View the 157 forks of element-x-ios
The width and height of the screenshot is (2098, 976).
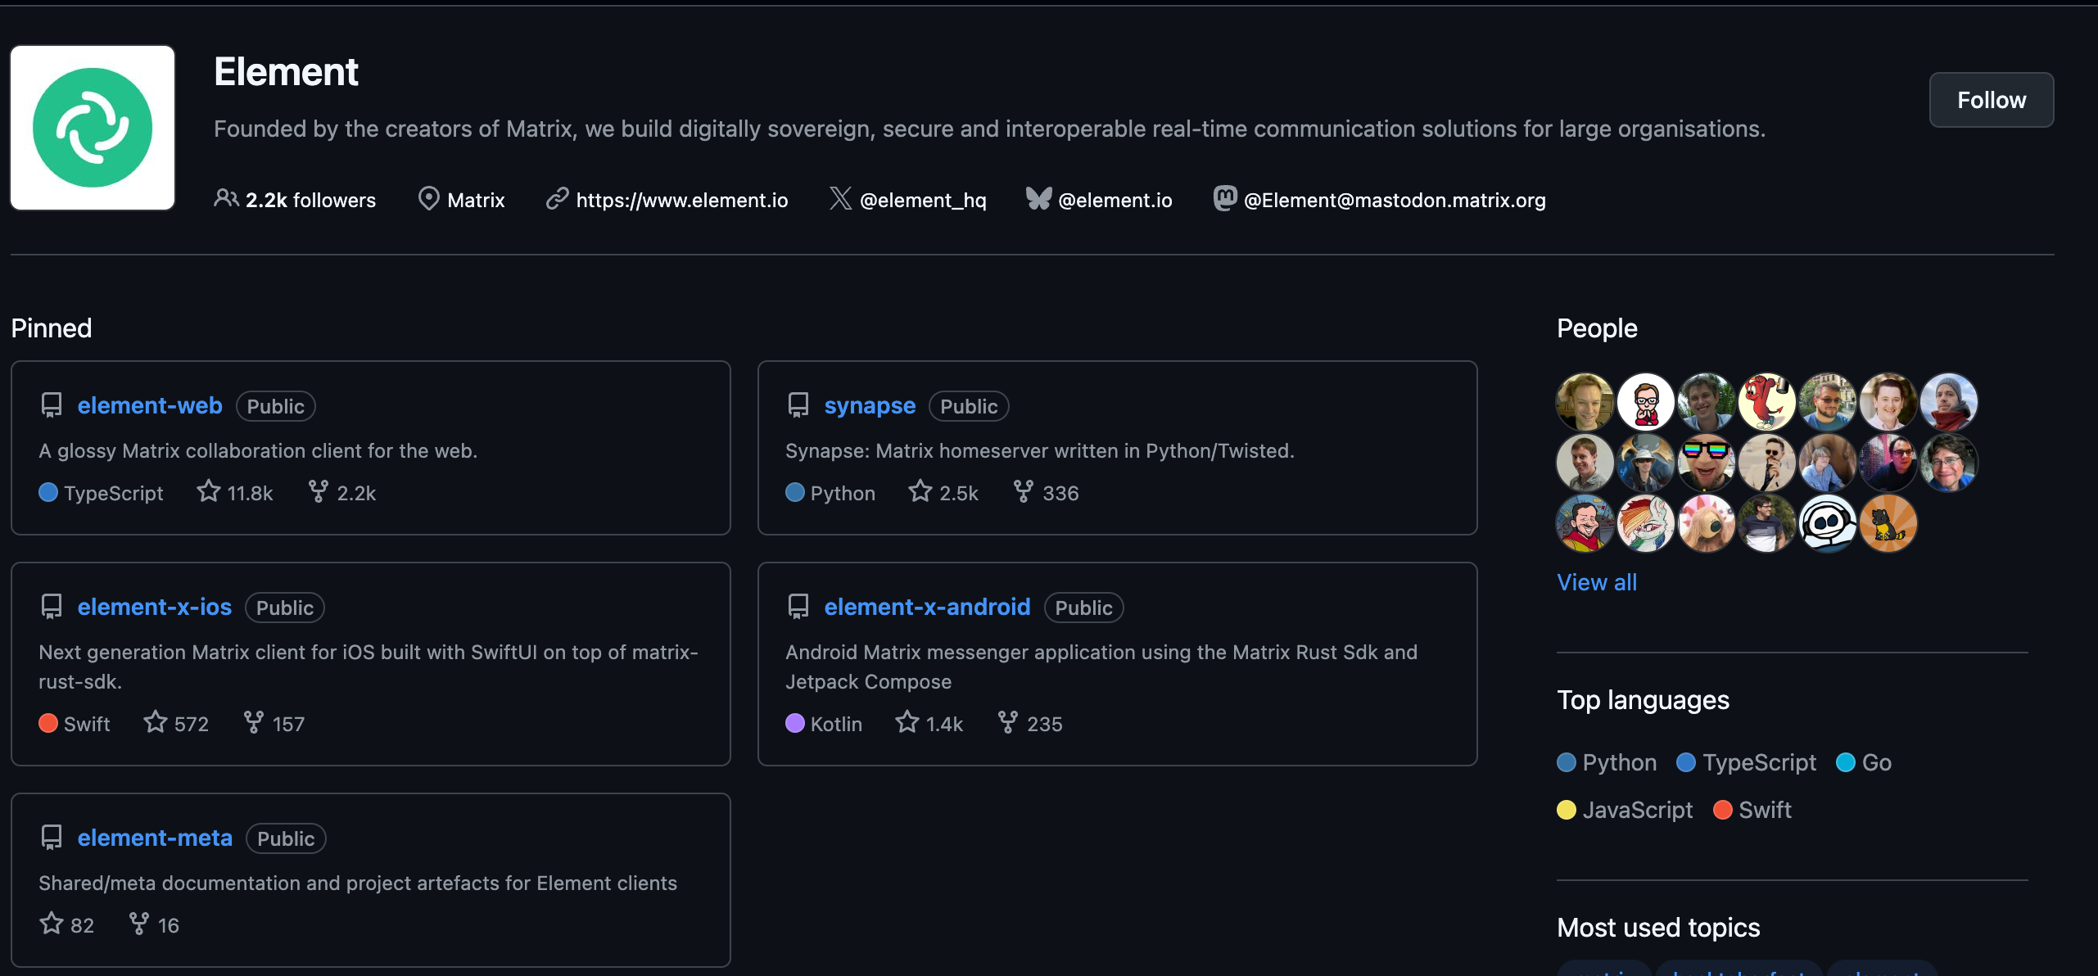click(x=274, y=724)
